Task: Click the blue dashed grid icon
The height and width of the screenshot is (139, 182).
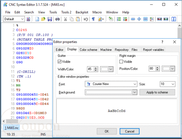Action: click(x=145, y=19)
